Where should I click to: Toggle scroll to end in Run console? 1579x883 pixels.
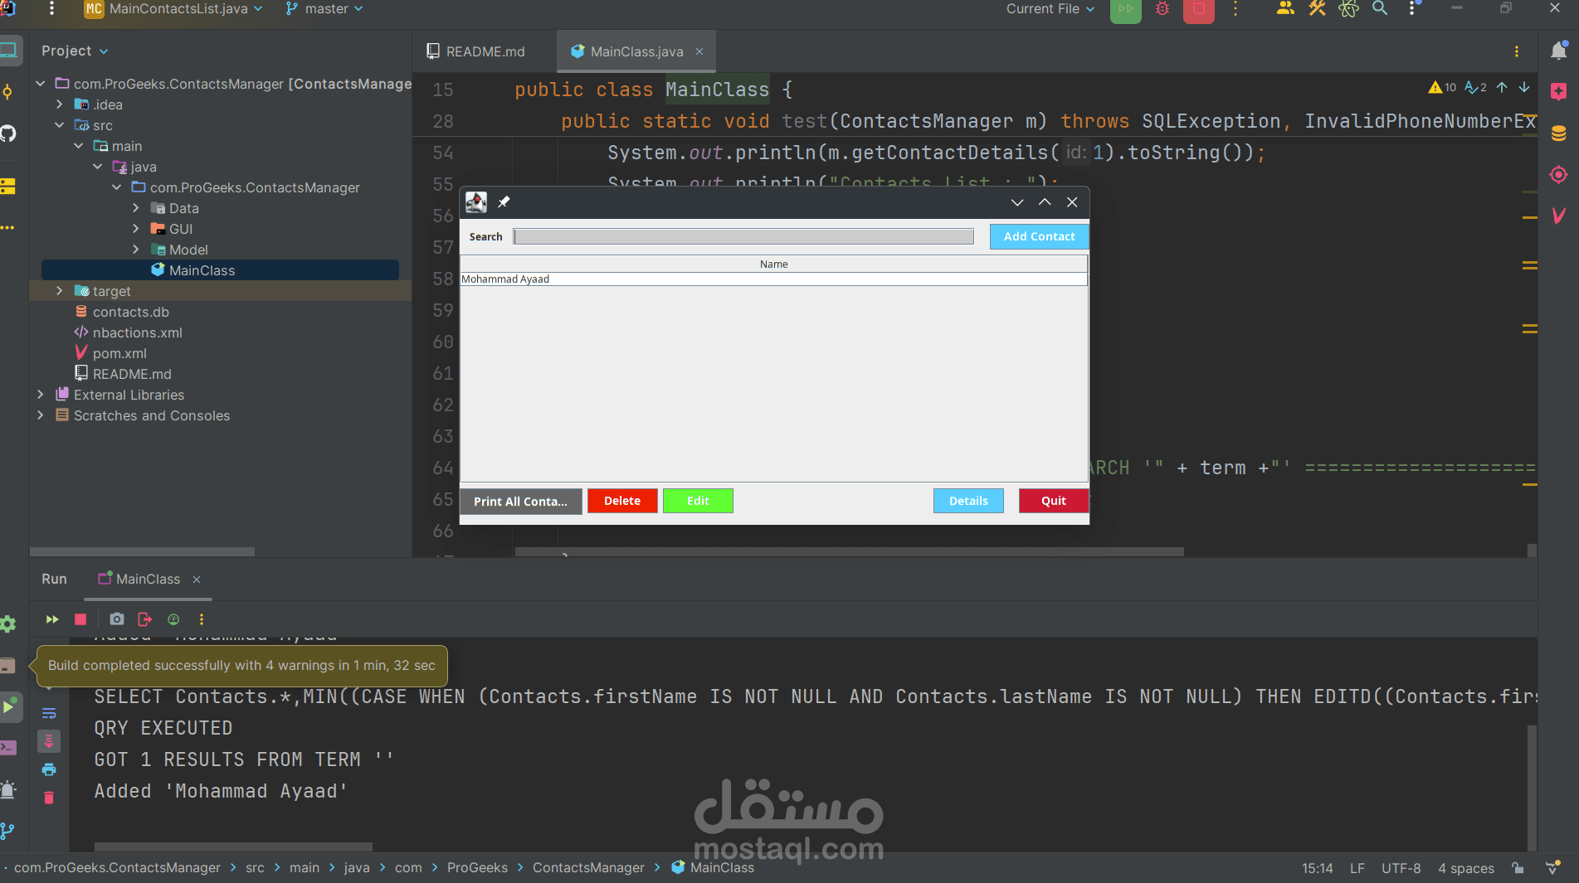tap(49, 741)
